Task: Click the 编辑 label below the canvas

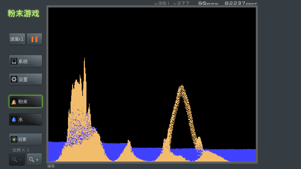Action: click(x=51, y=166)
